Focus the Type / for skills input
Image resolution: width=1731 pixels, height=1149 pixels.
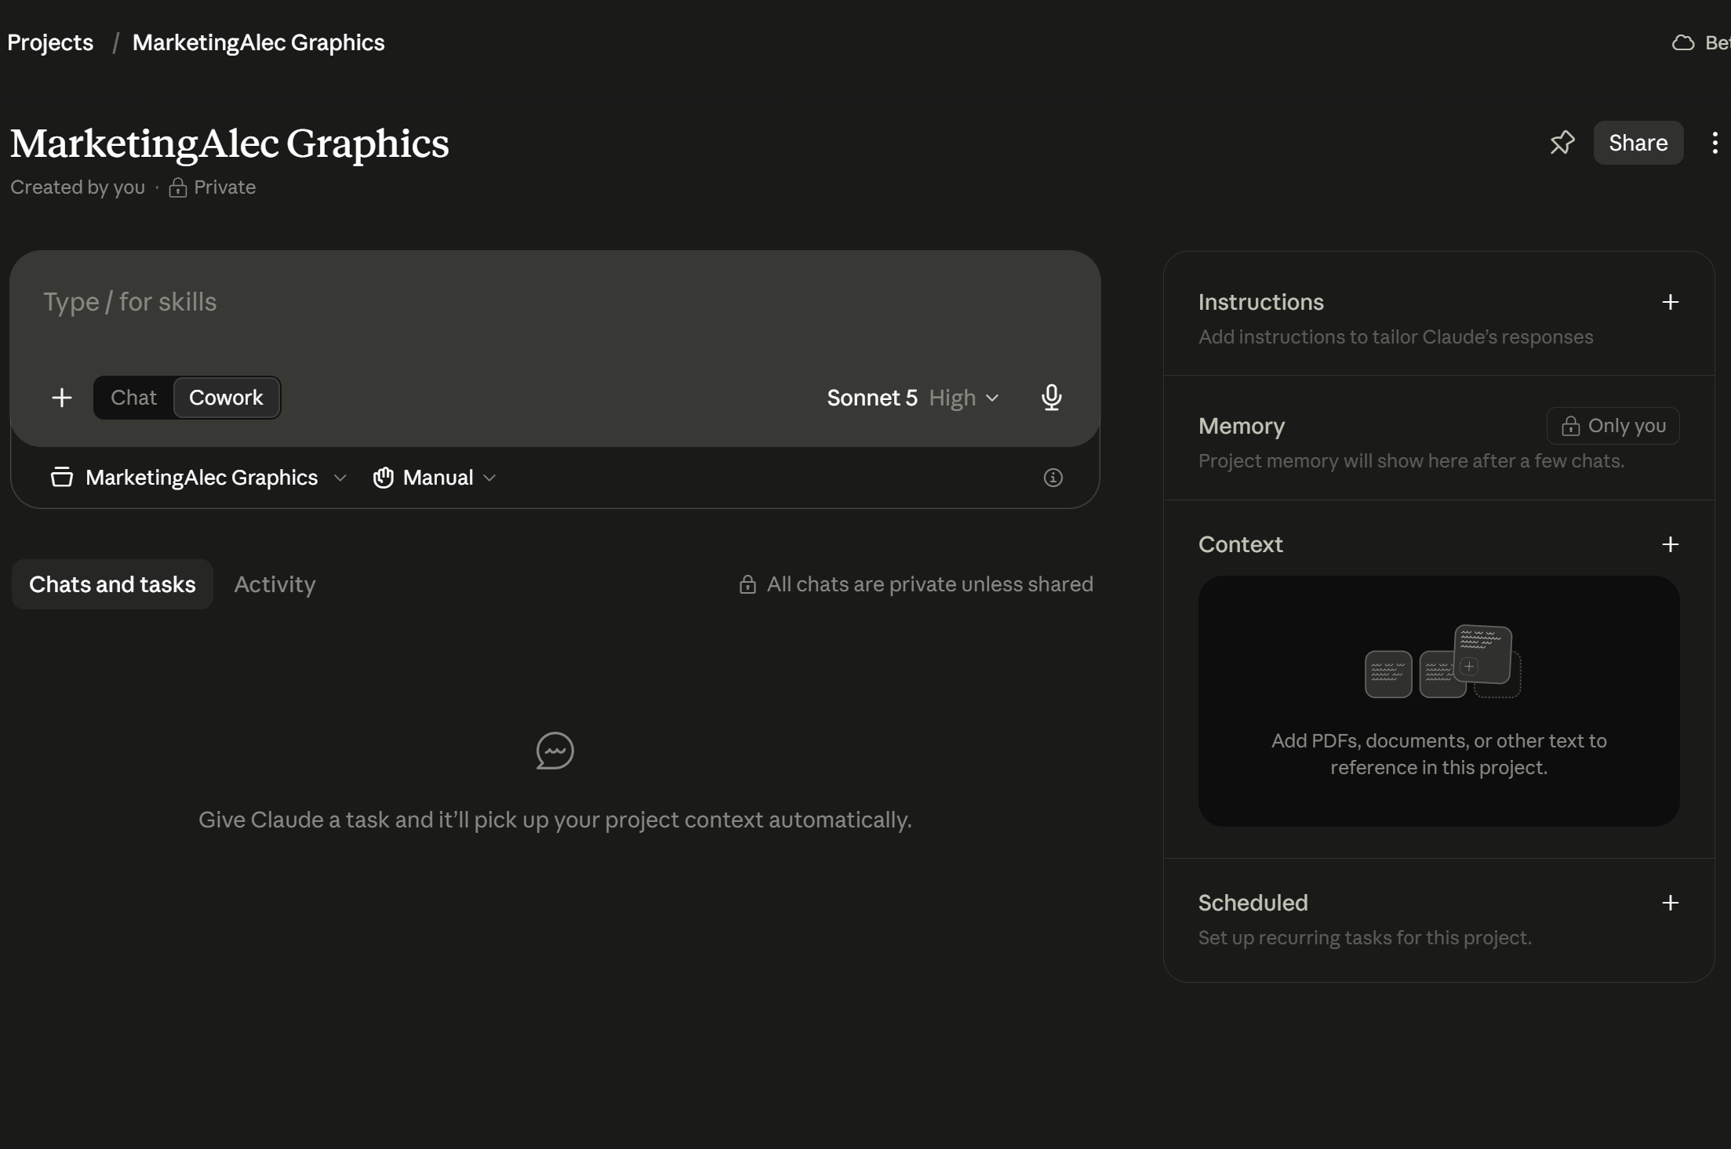point(555,303)
